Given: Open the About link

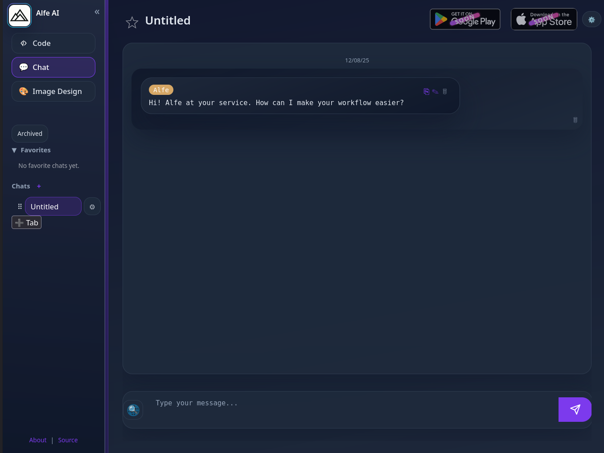Looking at the screenshot, I should (38, 440).
